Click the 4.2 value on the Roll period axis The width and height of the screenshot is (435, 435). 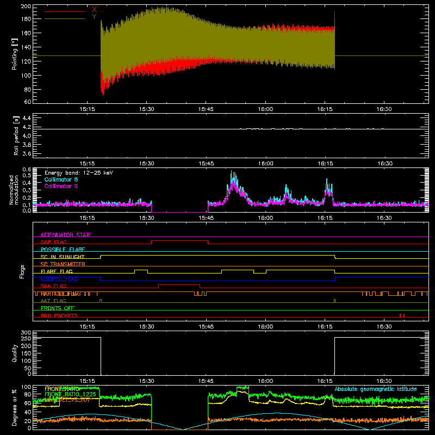pos(27,127)
